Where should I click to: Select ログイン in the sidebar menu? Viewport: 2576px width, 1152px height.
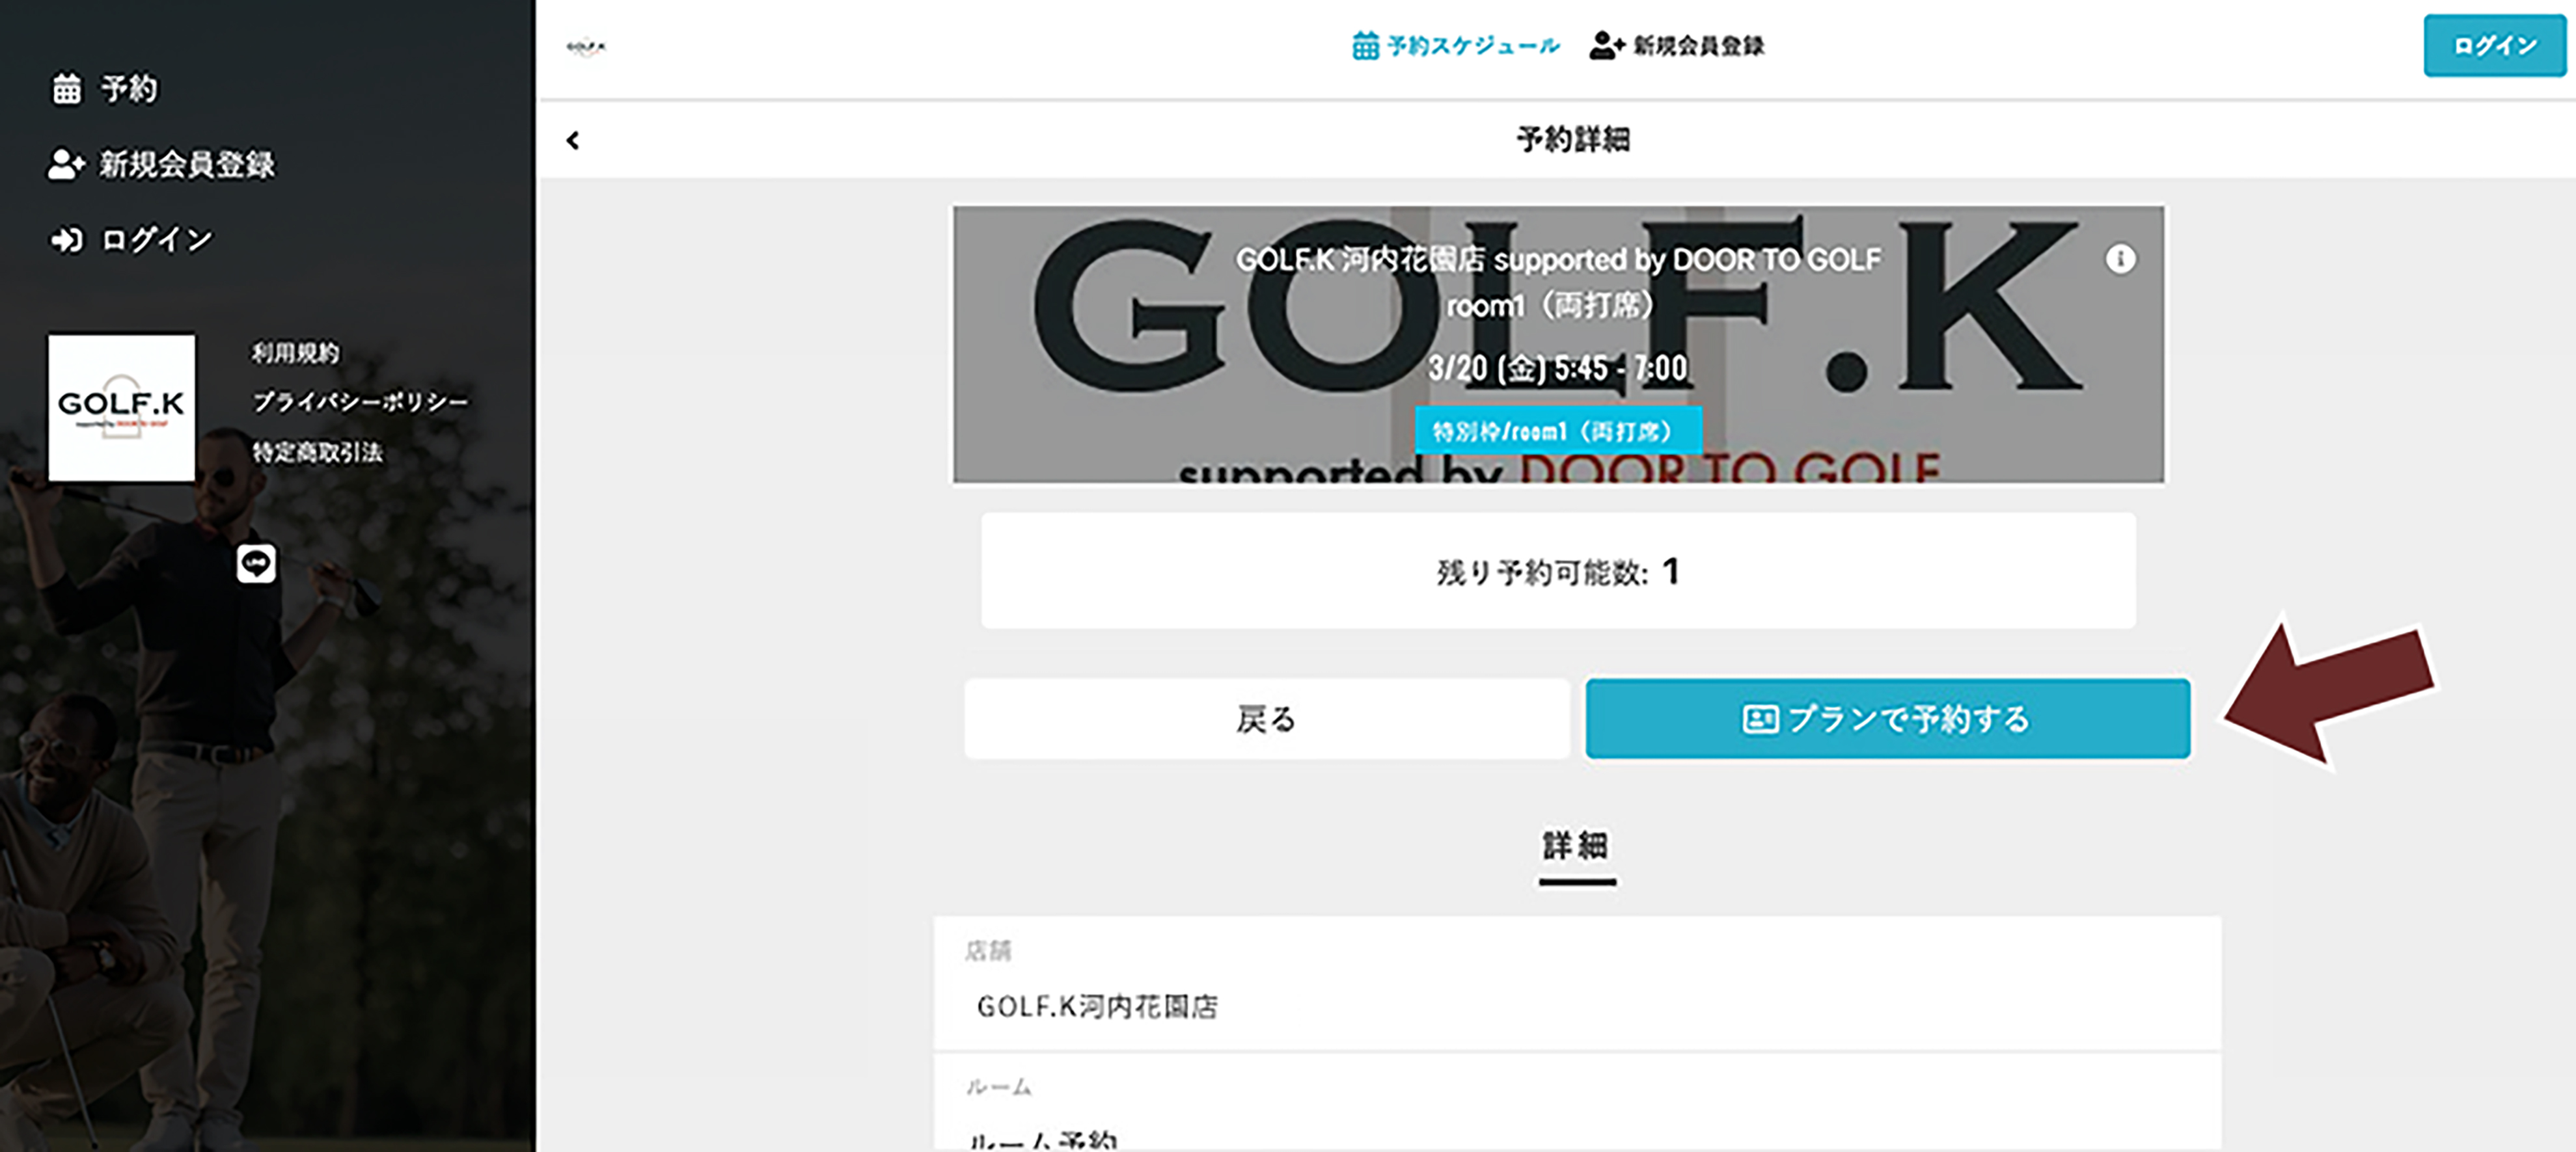(x=157, y=240)
